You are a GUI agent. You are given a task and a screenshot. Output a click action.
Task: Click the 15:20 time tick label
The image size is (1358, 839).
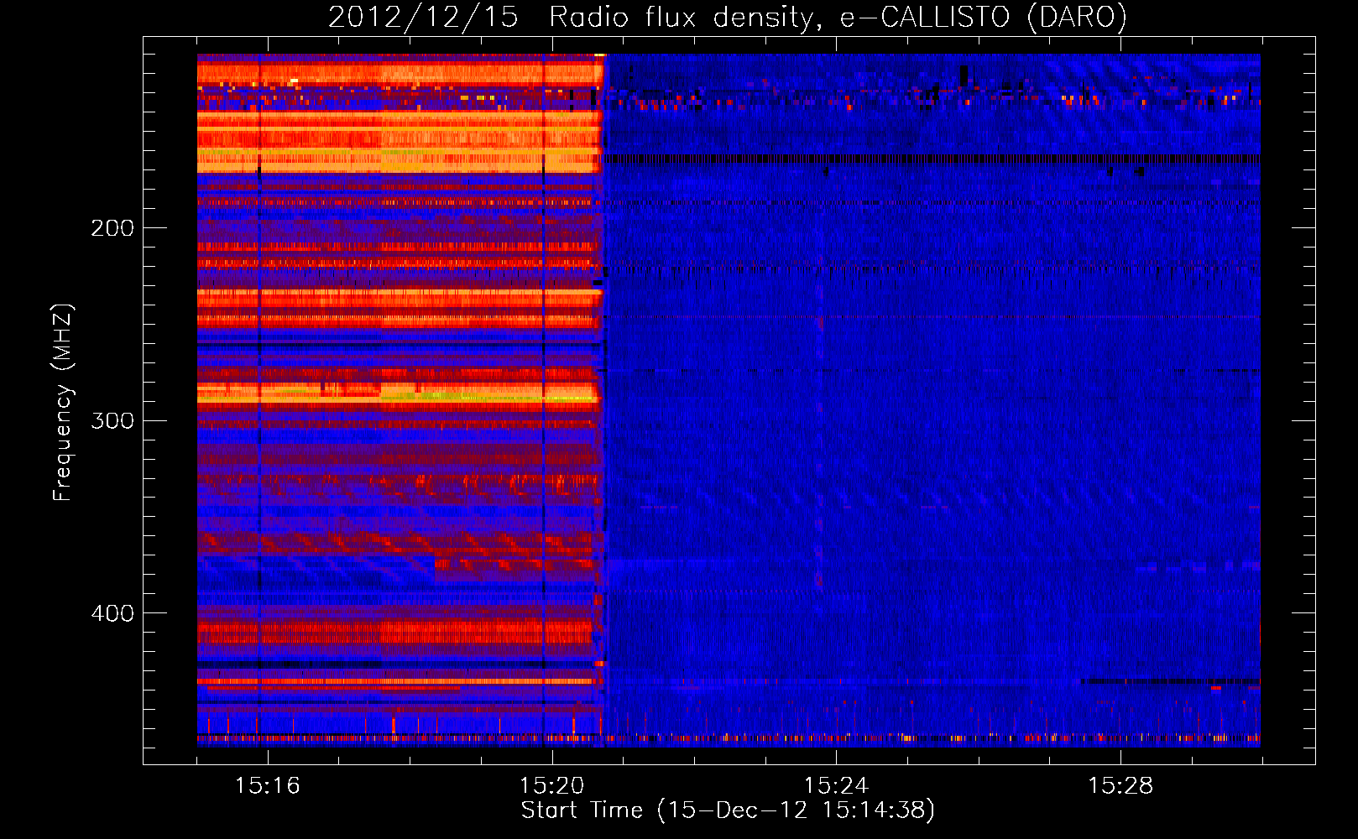[x=552, y=785]
